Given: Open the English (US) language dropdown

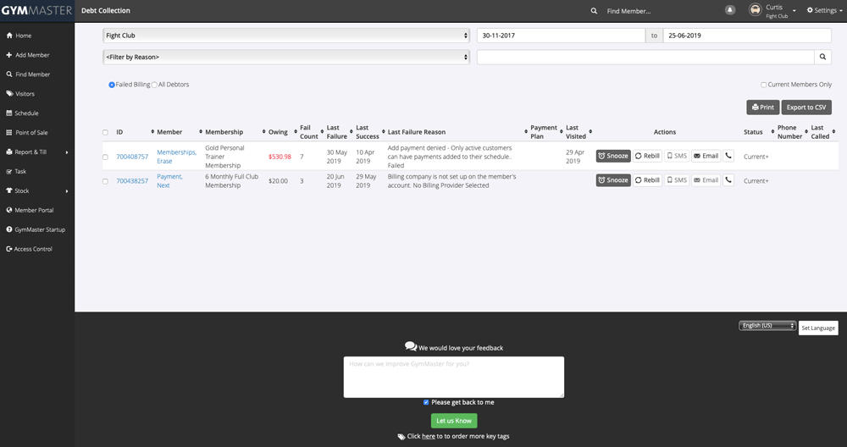Looking at the screenshot, I should coord(767,326).
